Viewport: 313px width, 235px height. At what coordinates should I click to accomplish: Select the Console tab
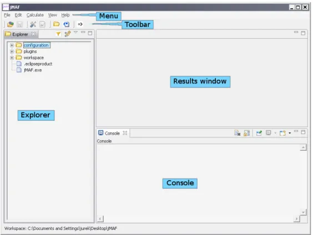pos(112,133)
